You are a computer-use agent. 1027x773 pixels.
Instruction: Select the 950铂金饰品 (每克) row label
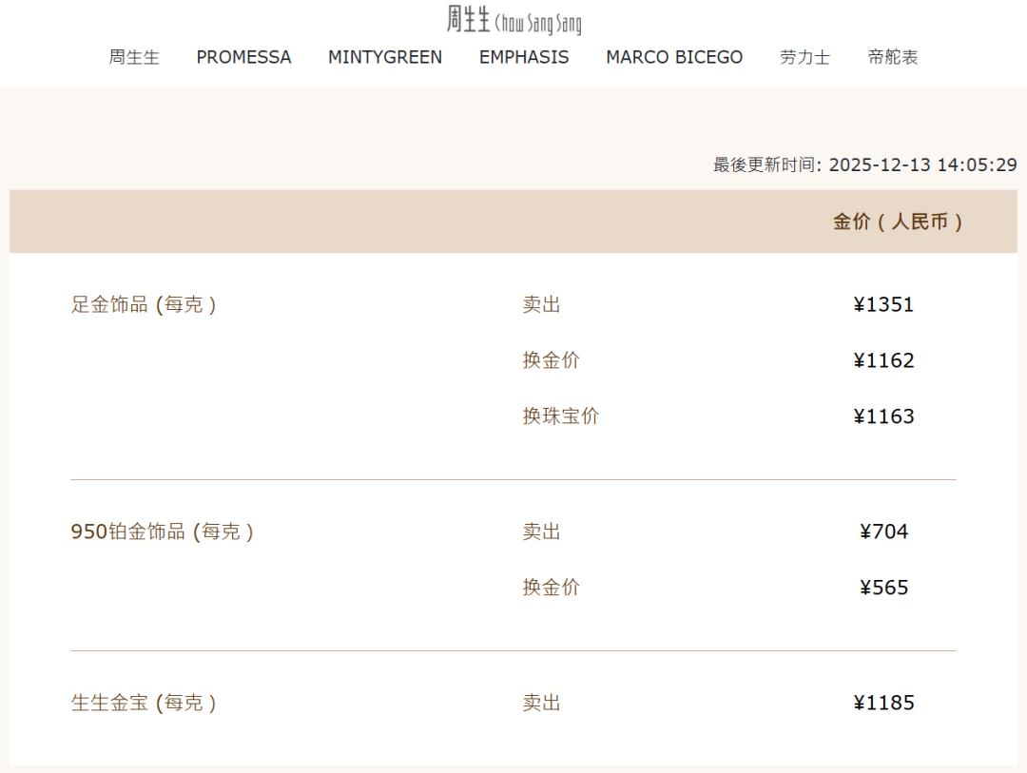pos(163,531)
